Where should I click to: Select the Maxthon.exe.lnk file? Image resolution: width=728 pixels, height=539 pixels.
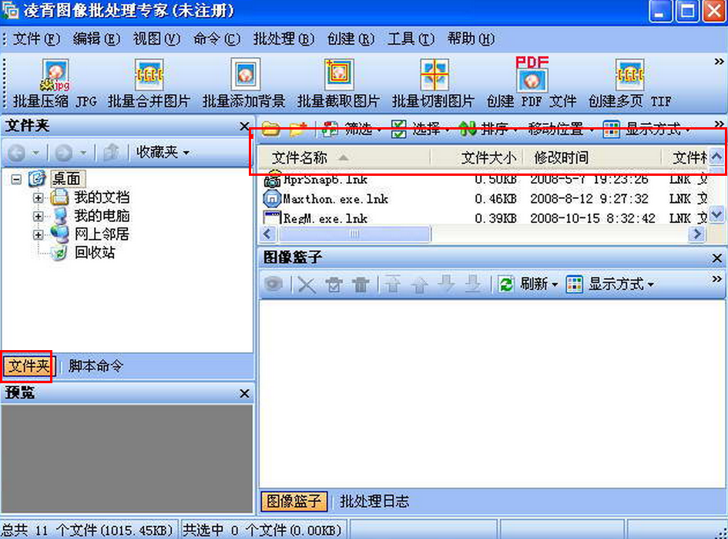click(335, 199)
